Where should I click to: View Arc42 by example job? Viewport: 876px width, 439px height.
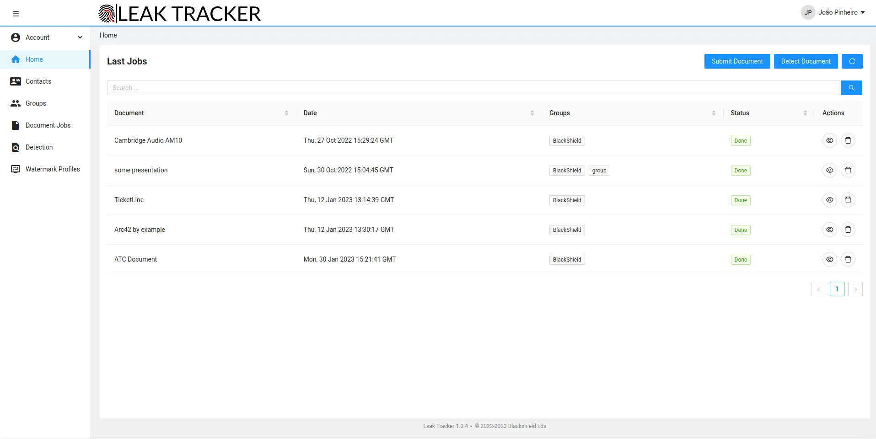[829, 230]
